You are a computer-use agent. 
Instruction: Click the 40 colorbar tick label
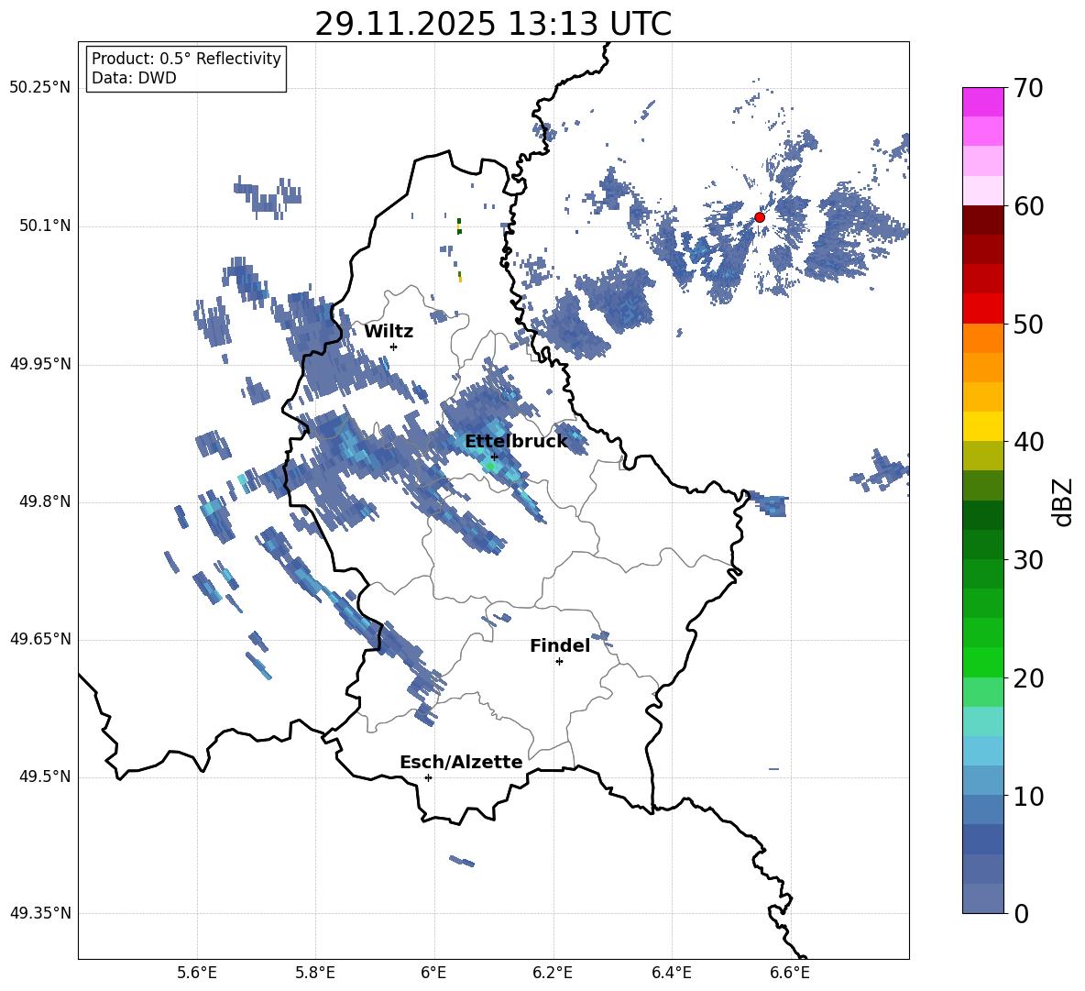coord(1028,442)
